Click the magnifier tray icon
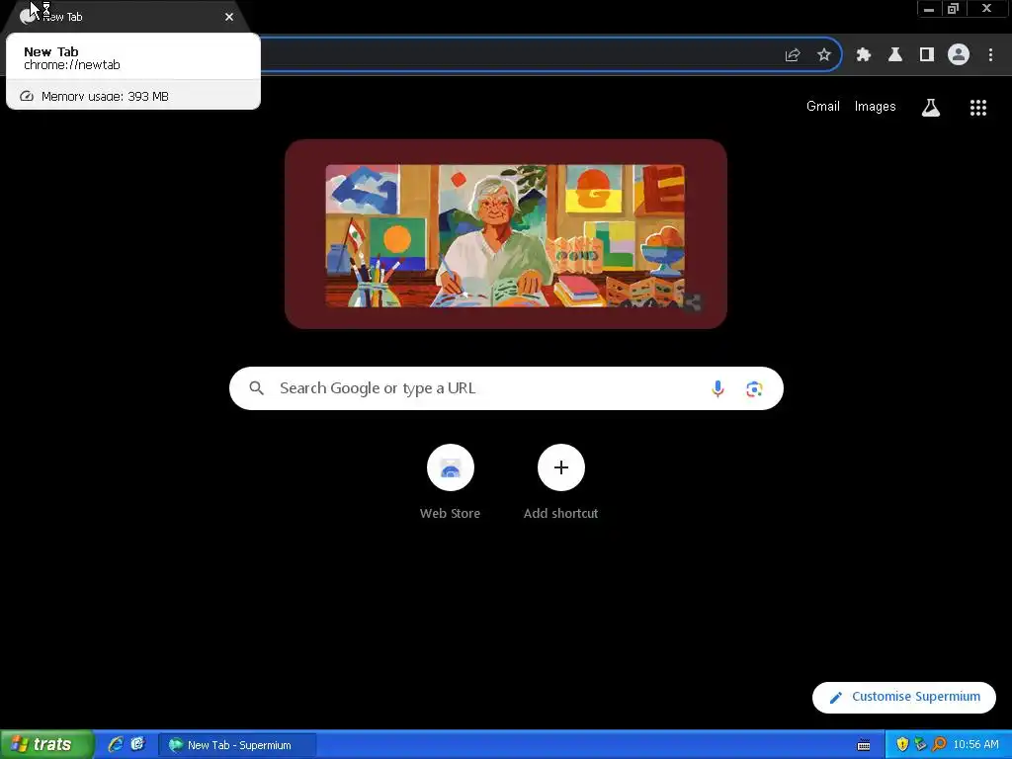This screenshot has height=759, width=1012. [939, 744]
